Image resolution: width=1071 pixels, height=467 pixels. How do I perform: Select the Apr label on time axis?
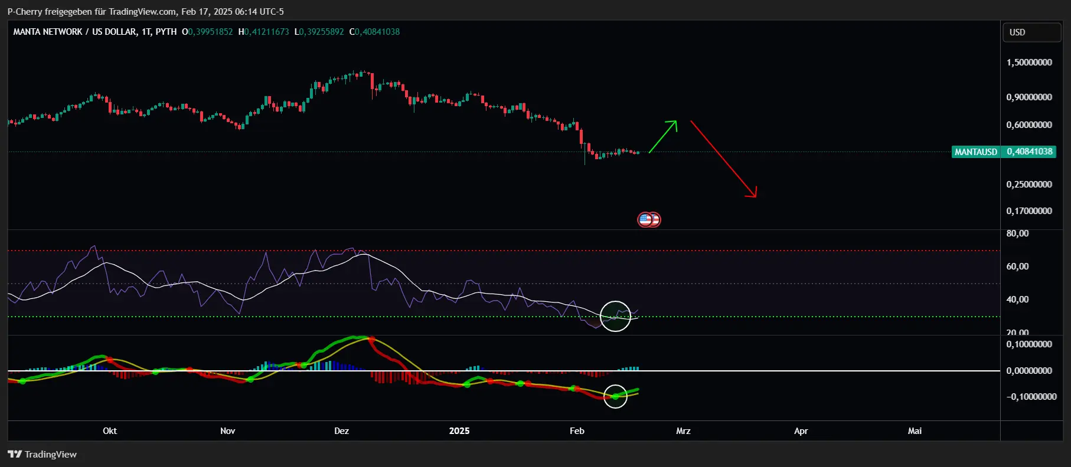click(801, 431)
